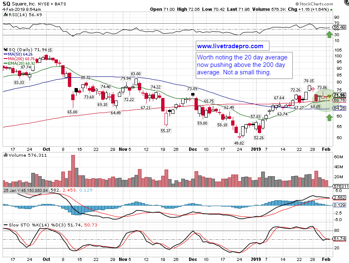This screenshot has height=263, width=349.
Task: Click the 49.82 low price marker
Action: pos(239,143)
